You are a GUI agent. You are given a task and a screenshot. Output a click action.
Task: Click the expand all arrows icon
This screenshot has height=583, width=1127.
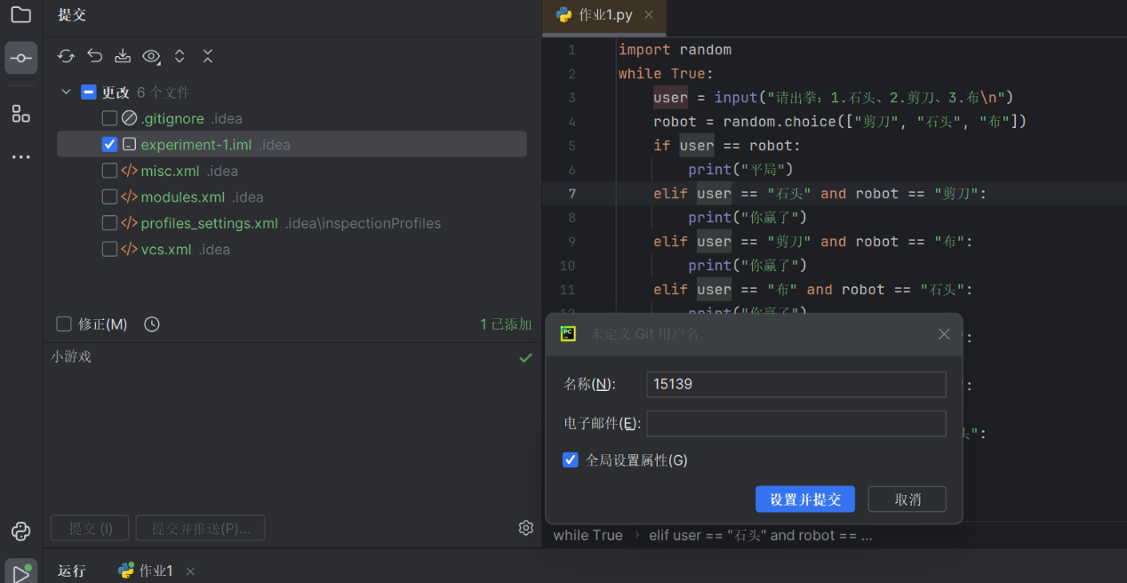[x=180, y=56]
